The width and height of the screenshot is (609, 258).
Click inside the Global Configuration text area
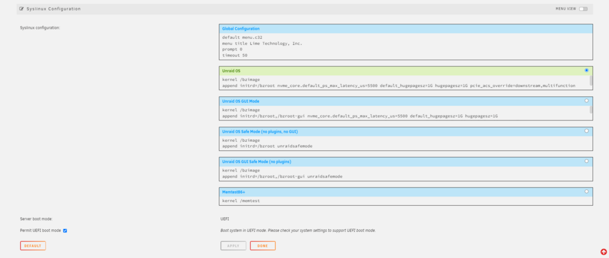click(406, 46)
